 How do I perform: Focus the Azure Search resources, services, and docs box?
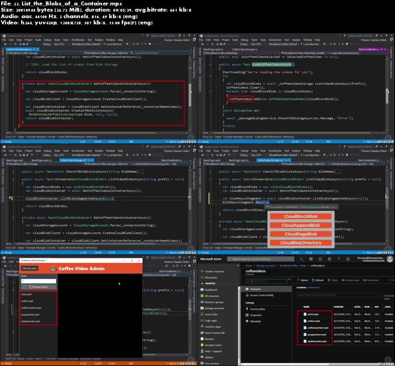click(260, 259)
